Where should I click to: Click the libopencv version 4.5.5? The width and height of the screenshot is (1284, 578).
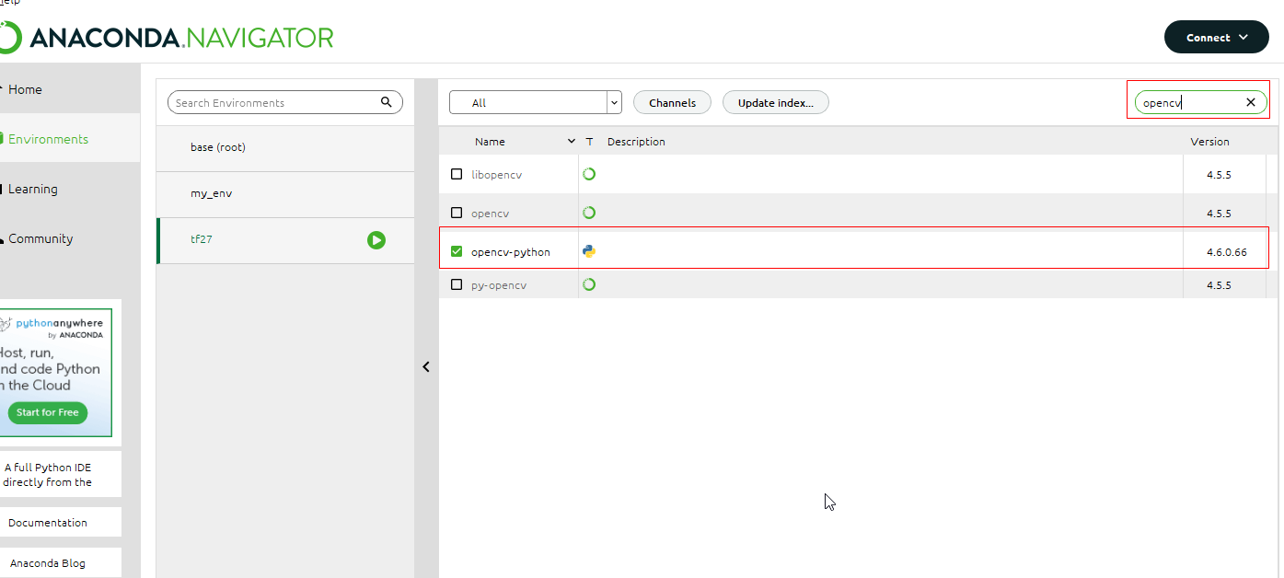(x=1219, y=174)
